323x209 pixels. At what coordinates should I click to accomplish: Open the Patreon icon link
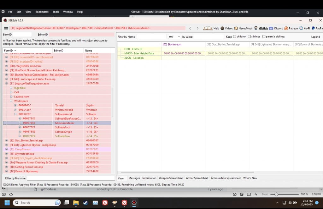point(286,28)
